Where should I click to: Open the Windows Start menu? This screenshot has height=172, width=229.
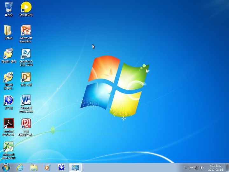click(x=6, y=168)
